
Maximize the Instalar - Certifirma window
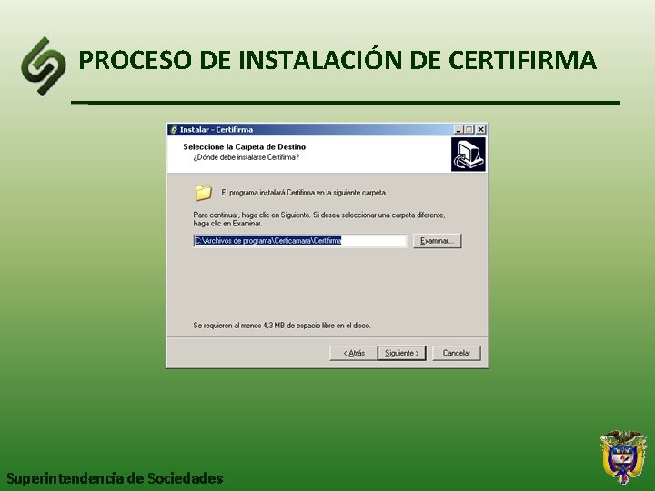click(x=469, y=130)
